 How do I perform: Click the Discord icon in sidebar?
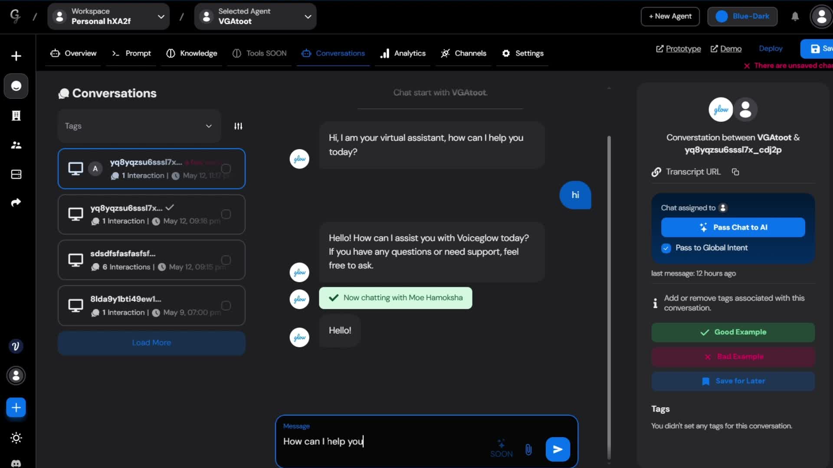tap(16, 463)
